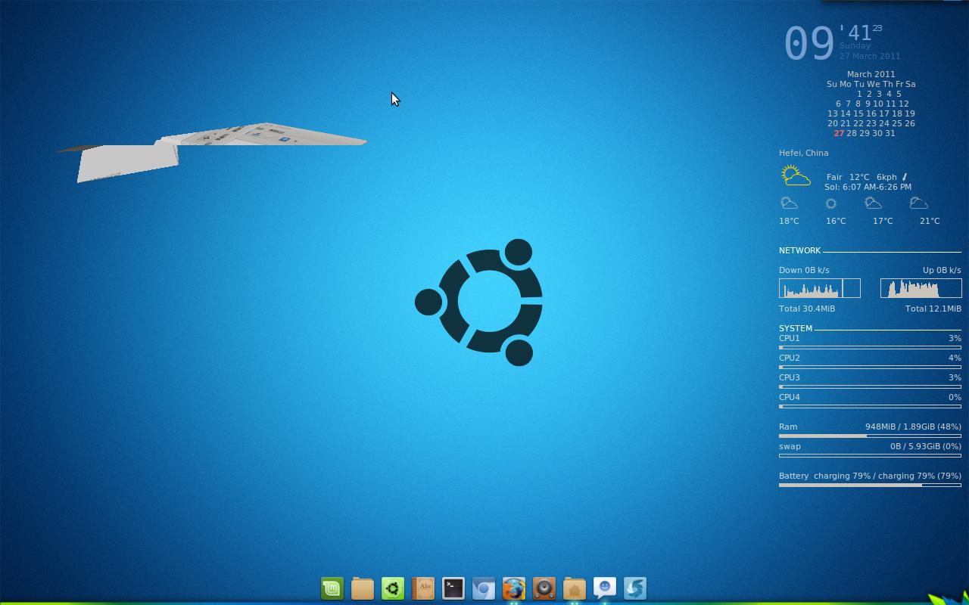Click the Total 30.4MiB download label
The width and height of the screenshot is (969, 605).
[807, 309]
